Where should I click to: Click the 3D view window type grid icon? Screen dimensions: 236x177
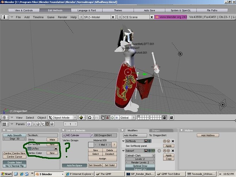click(4, 118)
